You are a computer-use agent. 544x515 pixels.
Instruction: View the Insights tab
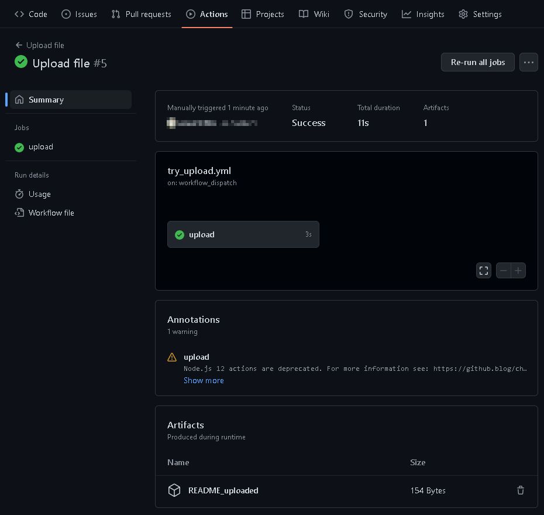click(x=423, y=14)
